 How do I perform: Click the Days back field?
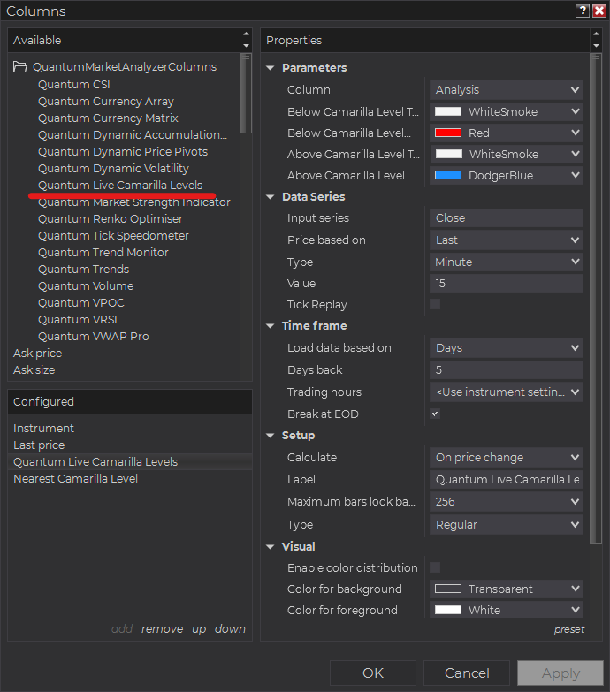(507, 369)
